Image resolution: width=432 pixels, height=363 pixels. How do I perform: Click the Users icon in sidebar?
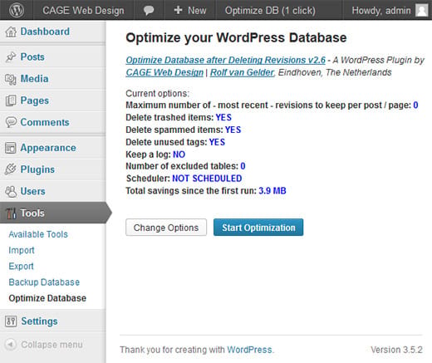[11, 191]
